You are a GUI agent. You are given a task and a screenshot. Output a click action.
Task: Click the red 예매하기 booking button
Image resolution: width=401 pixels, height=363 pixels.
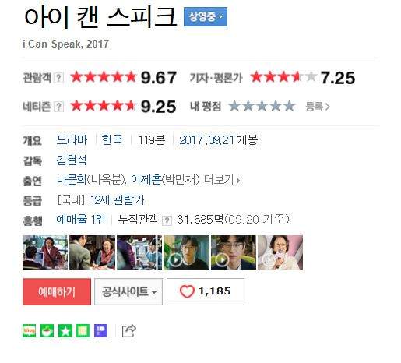57,291
